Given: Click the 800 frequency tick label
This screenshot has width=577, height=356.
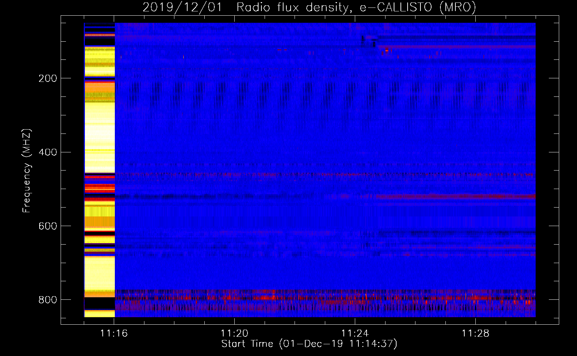Looking at the screenshot, I should click(47, 300).
